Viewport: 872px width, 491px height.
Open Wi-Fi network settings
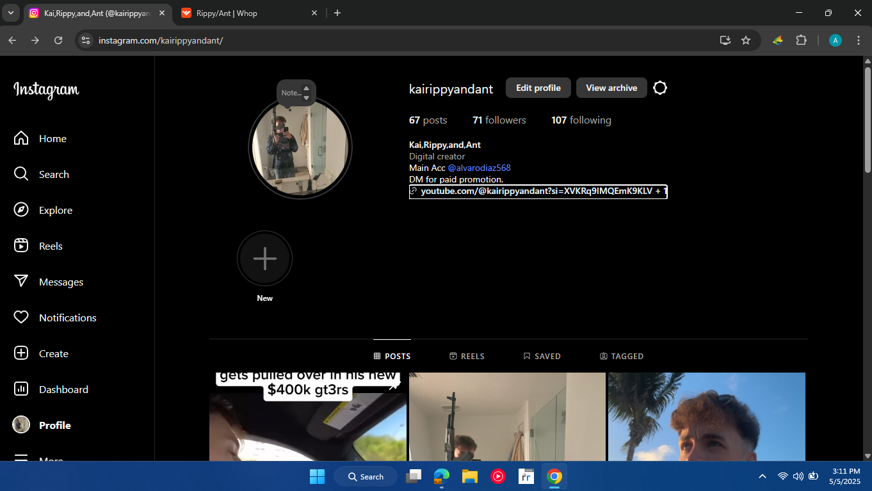(x=782, y=476)
